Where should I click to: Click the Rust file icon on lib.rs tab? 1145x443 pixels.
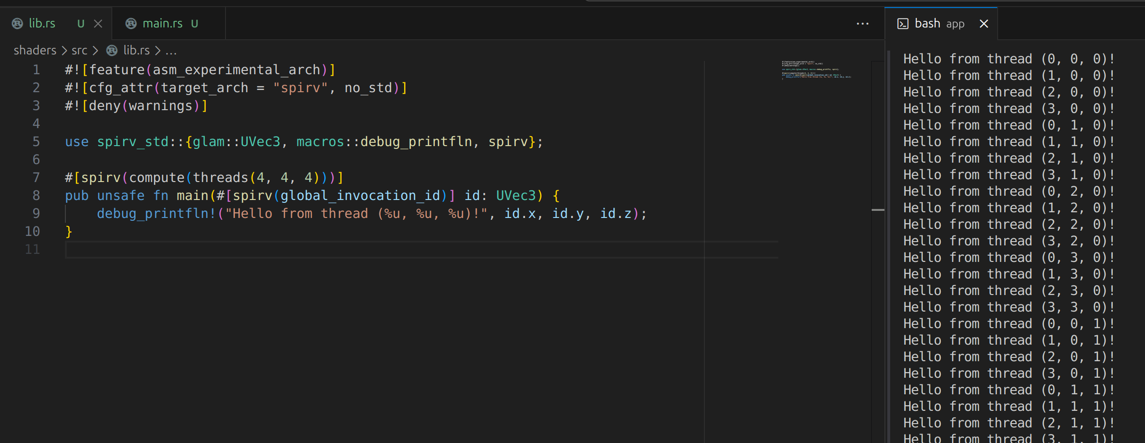point(18,24)
